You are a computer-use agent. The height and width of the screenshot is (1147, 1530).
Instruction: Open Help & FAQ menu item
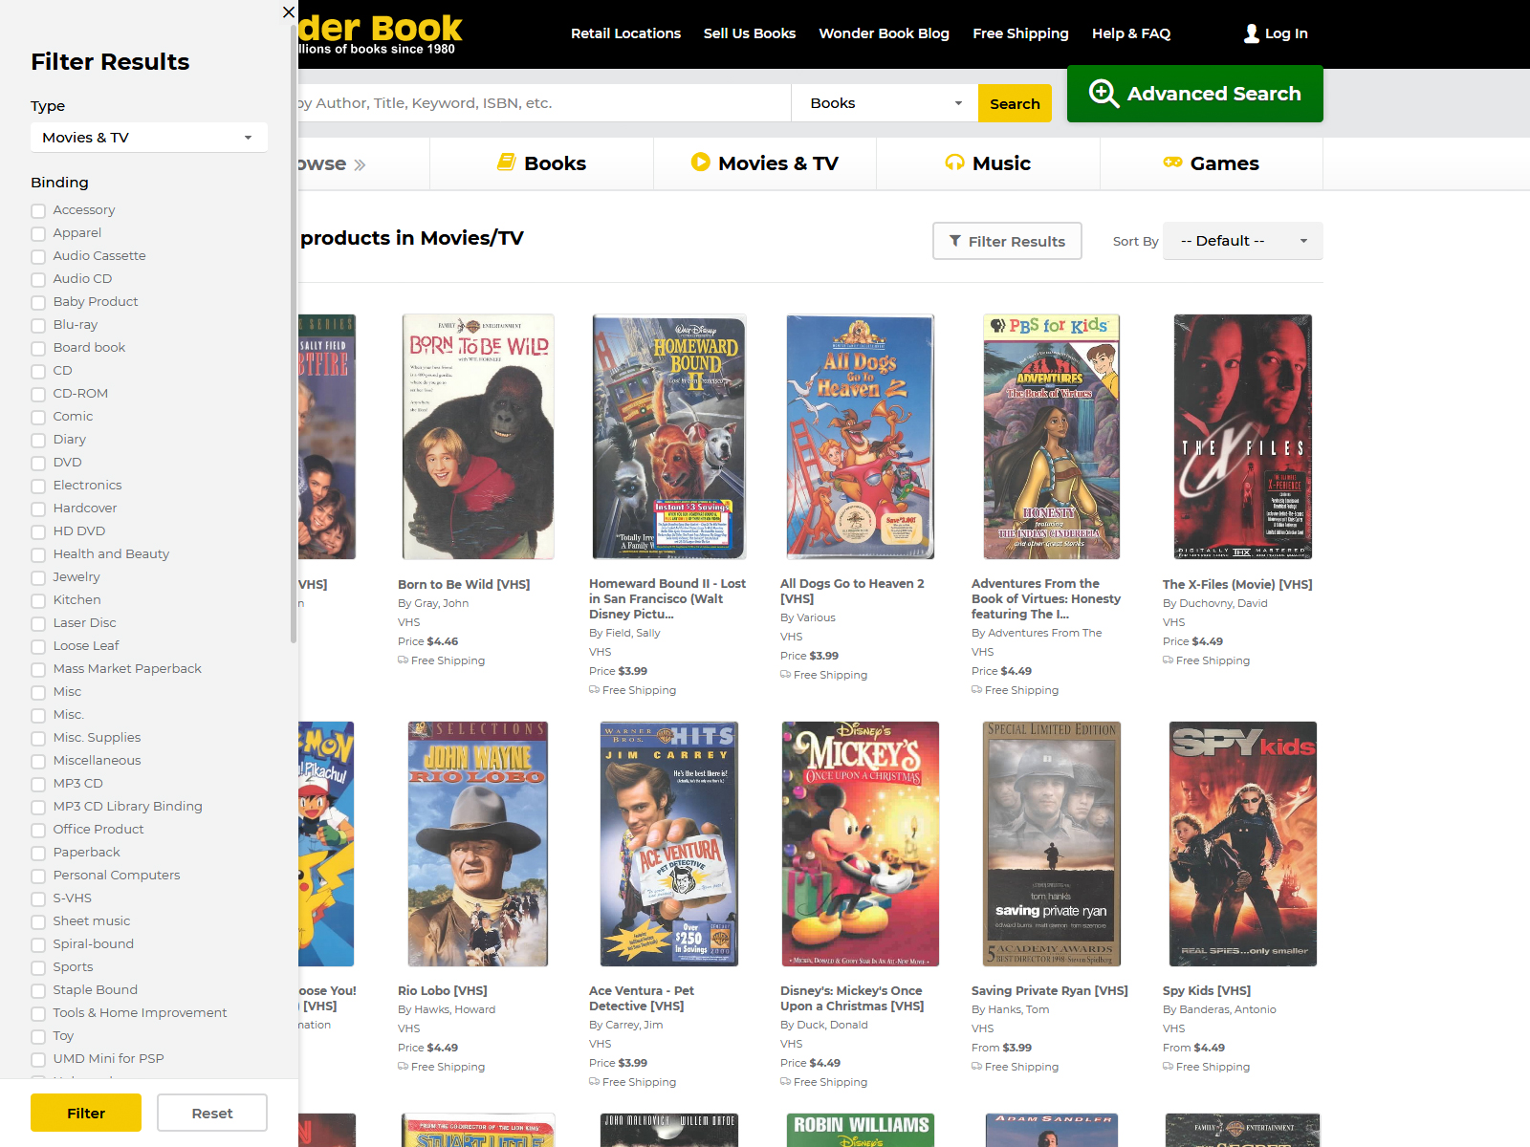click(x=1131, y=33)
